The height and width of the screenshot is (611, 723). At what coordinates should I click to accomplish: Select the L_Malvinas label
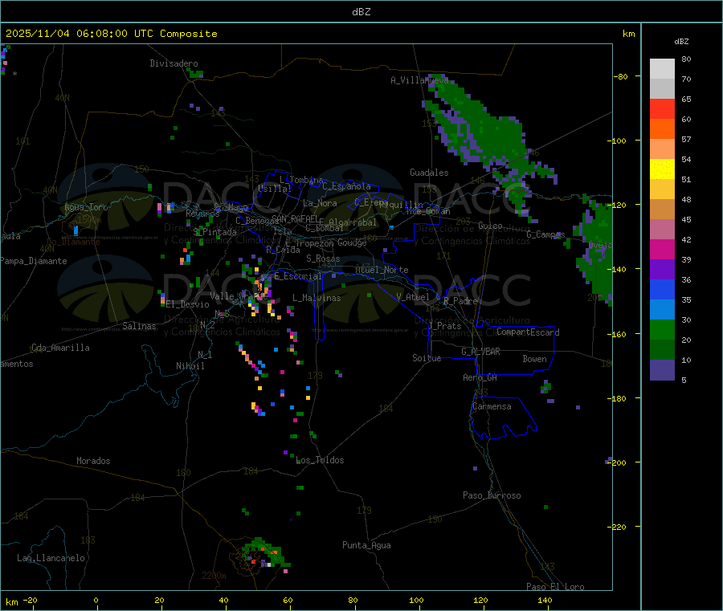pyautogui.click(x=317, y=298)
